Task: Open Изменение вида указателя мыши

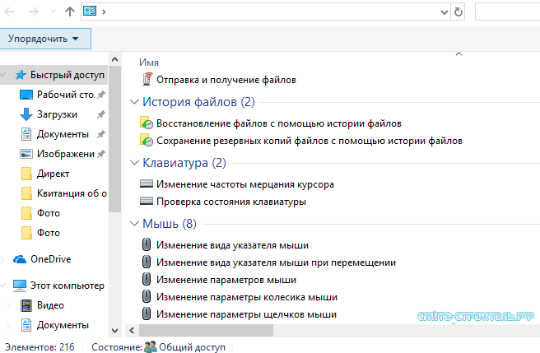Action: pos(232,245)
